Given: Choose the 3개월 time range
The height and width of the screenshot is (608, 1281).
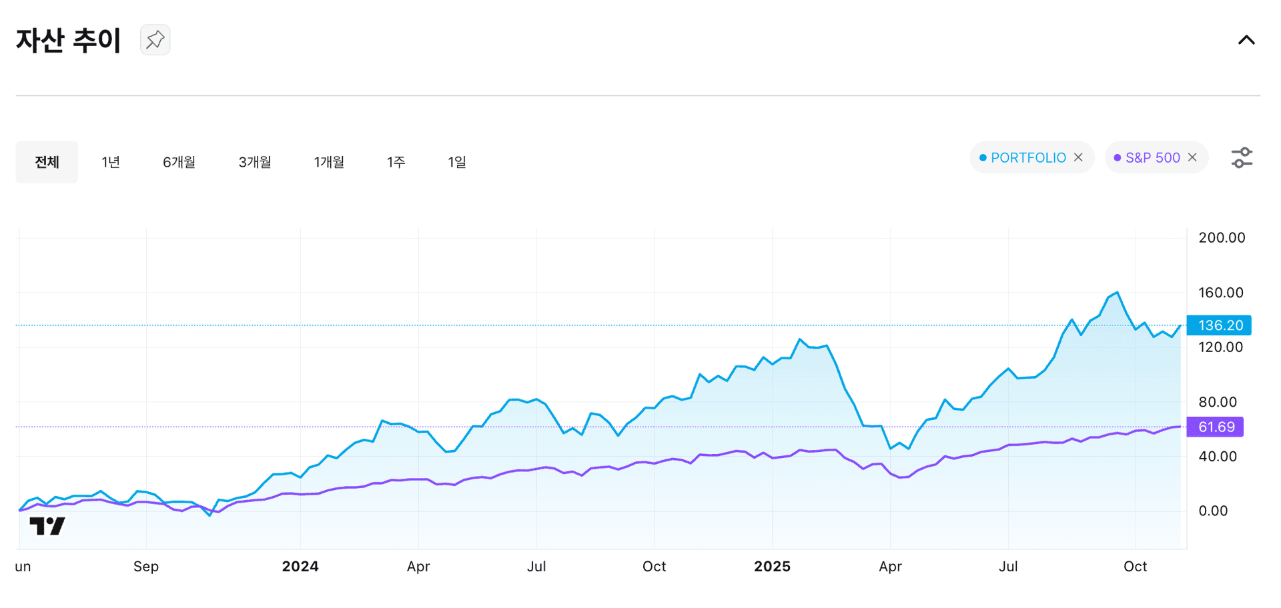Looking at the screenshot, I should pos(255,162).
